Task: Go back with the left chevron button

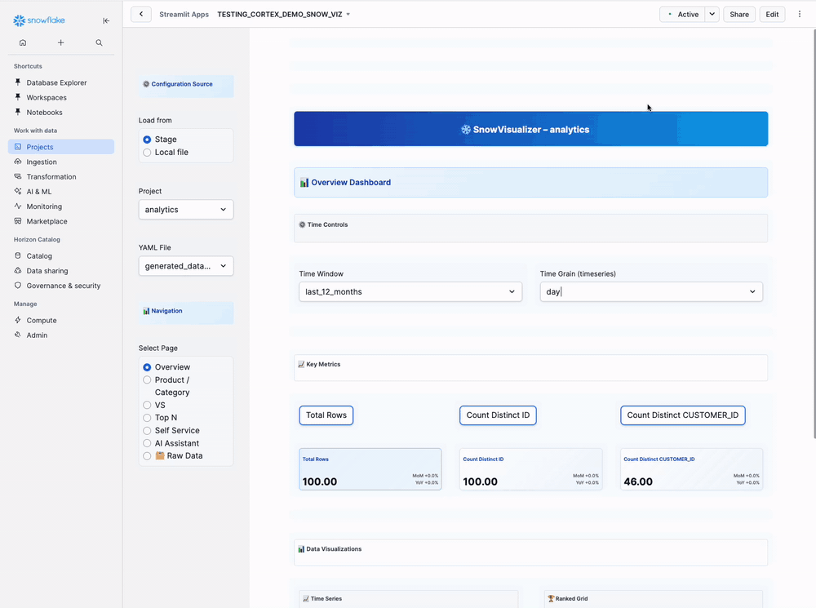Action: pyautogui.click(x=140, y=14)
